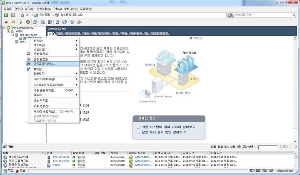Click the grey Forward navigation arrow

tap(13, 15)
